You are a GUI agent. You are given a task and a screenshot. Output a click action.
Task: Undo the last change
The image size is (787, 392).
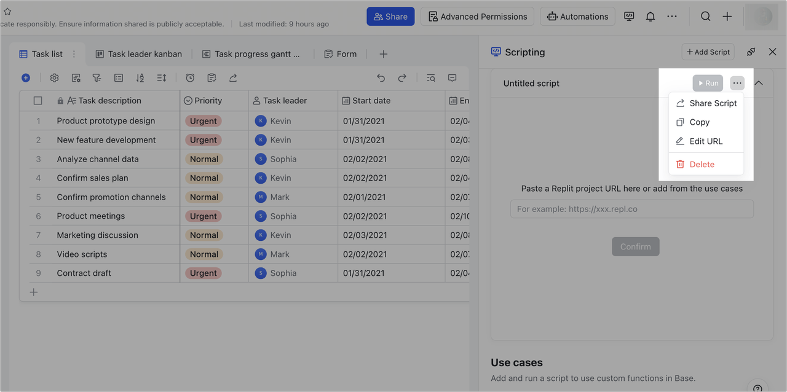point(381,78)
